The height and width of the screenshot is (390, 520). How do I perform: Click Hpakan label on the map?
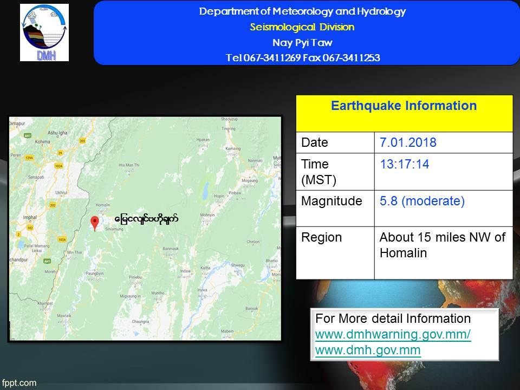click(203, 140)
